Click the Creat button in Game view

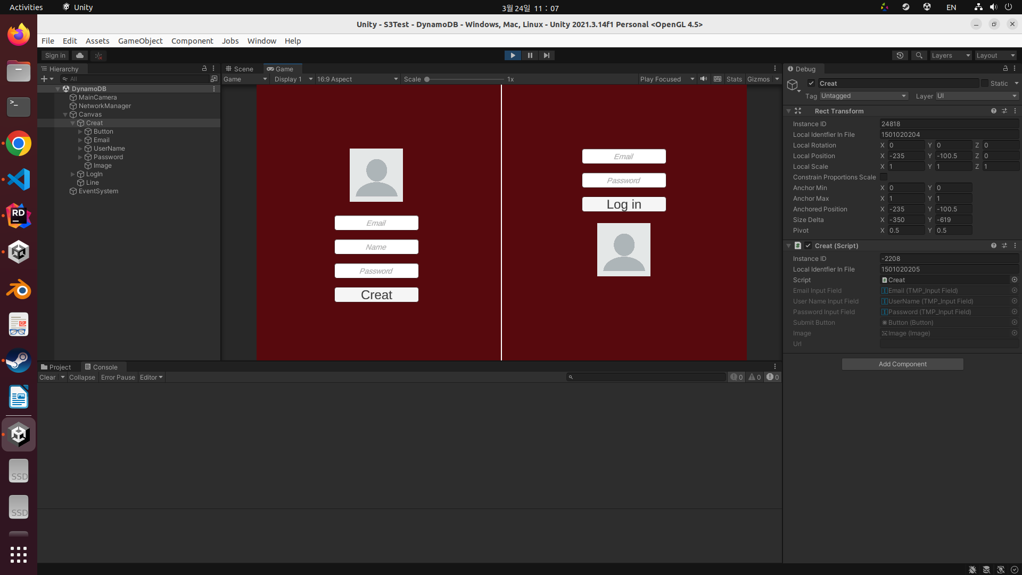[x=376, y=295]
